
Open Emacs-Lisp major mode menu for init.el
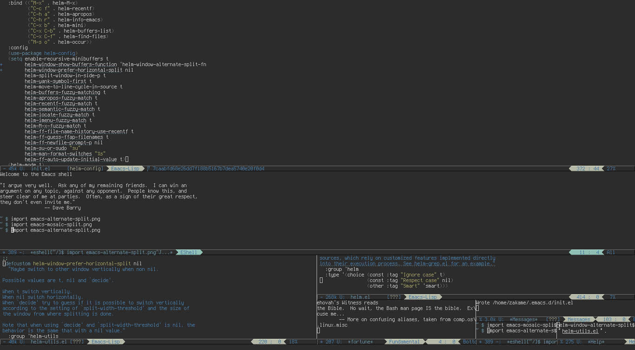click(125, 168)
